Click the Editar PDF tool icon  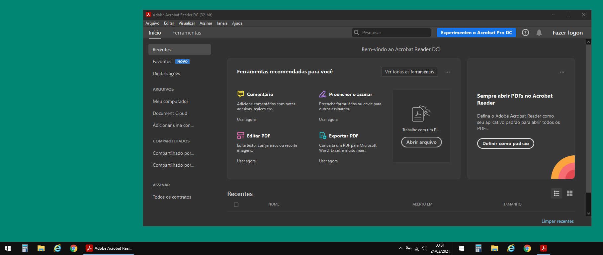point(241,135)
